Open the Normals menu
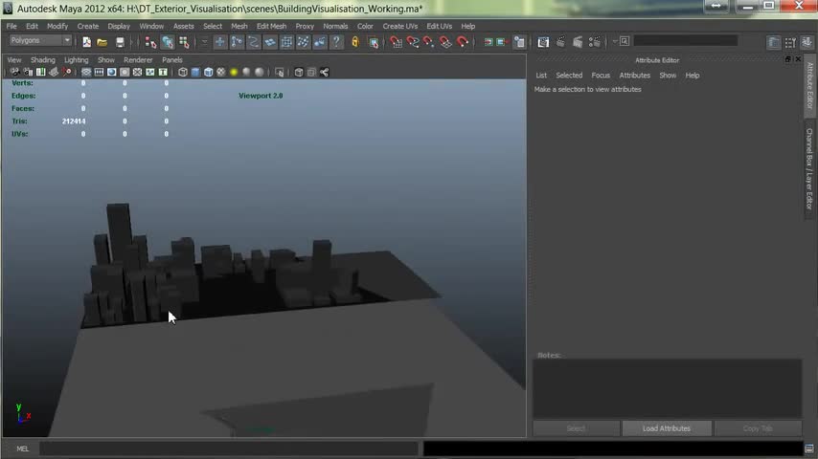The image size is (818, 459). (335, 26)
